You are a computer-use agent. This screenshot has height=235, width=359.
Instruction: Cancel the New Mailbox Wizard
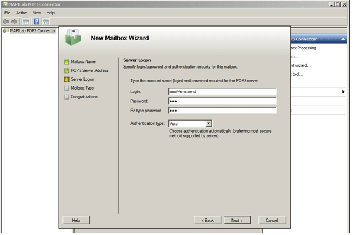tap(272, 220)
